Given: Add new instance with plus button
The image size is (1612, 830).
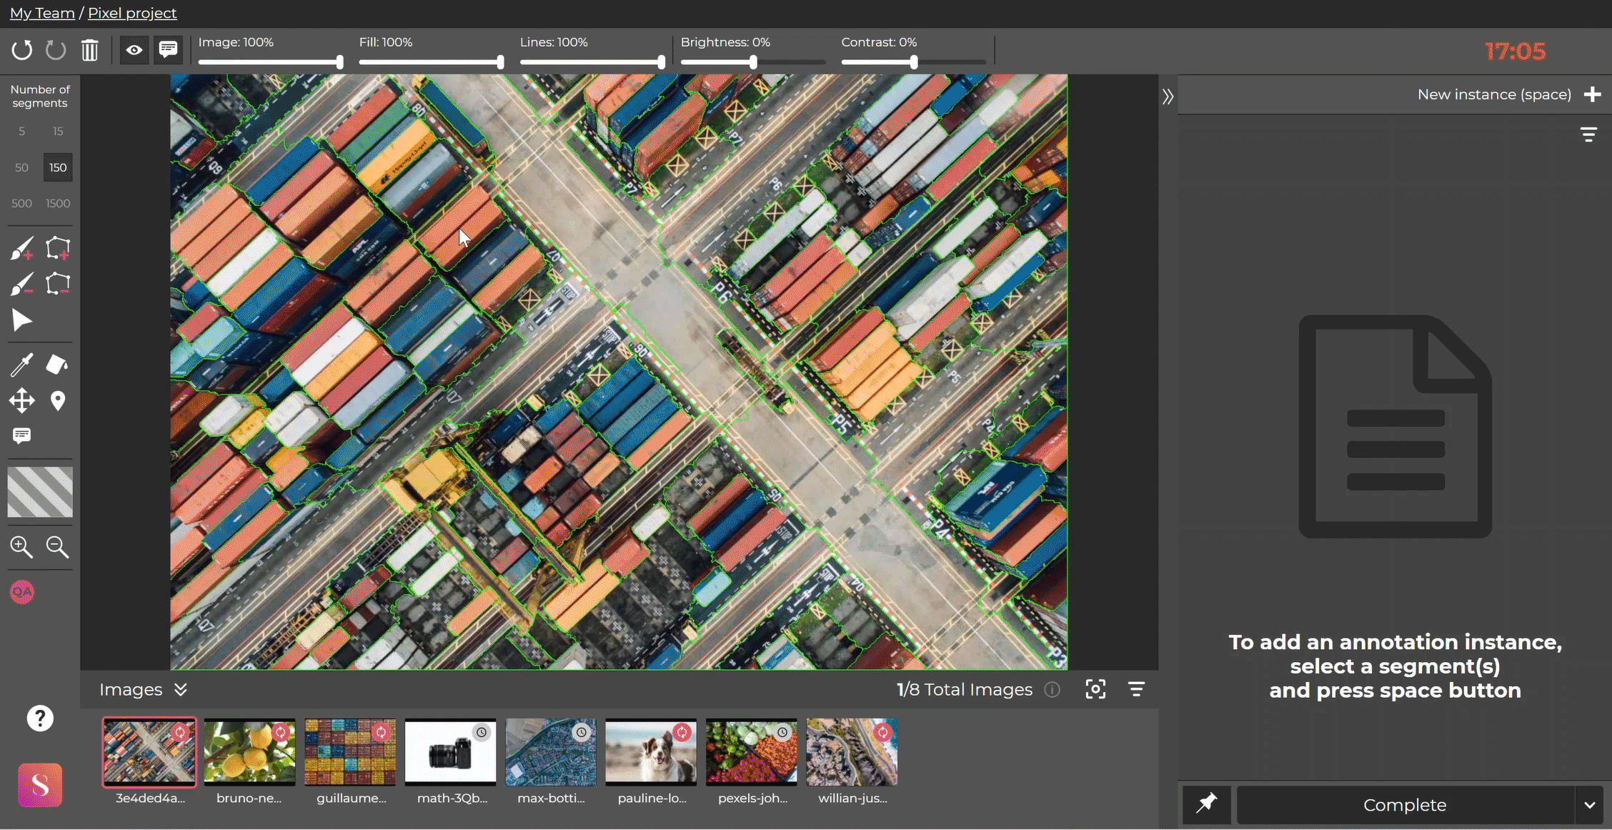Looking at the screenshot, I should point(1592,94).
